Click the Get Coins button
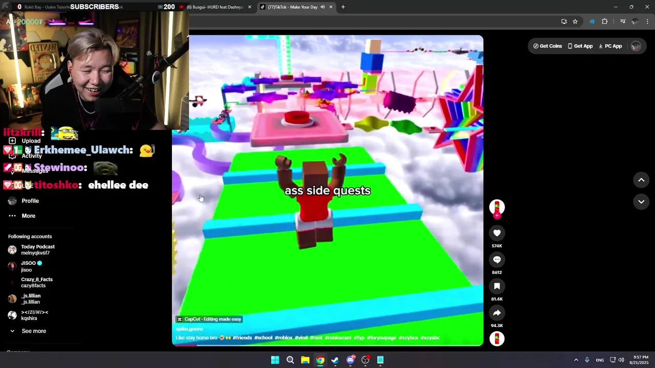Viewport: 655px width, 368px height. tap(548, 46)
